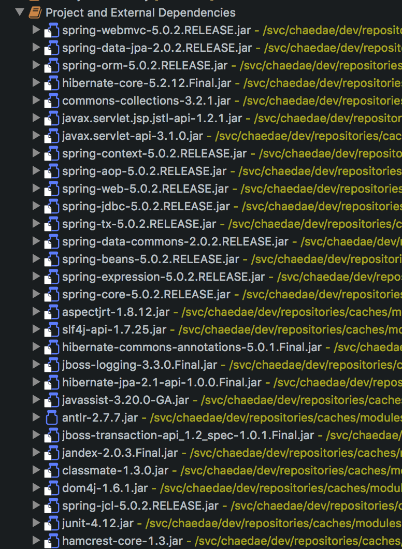This screenshot has height=549, width=402.
Task: Click jar icon of junit-4.12.jar
Action: pos(52,523)
